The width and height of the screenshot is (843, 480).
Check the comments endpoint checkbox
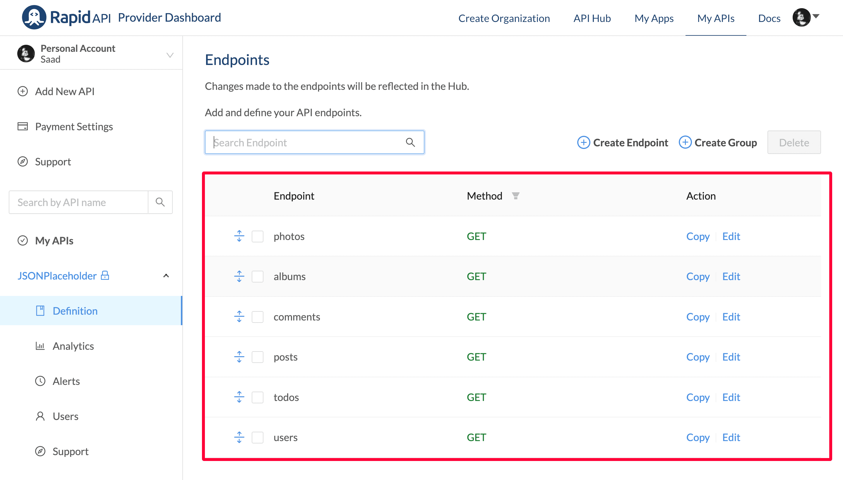click(x=258, y=317)
